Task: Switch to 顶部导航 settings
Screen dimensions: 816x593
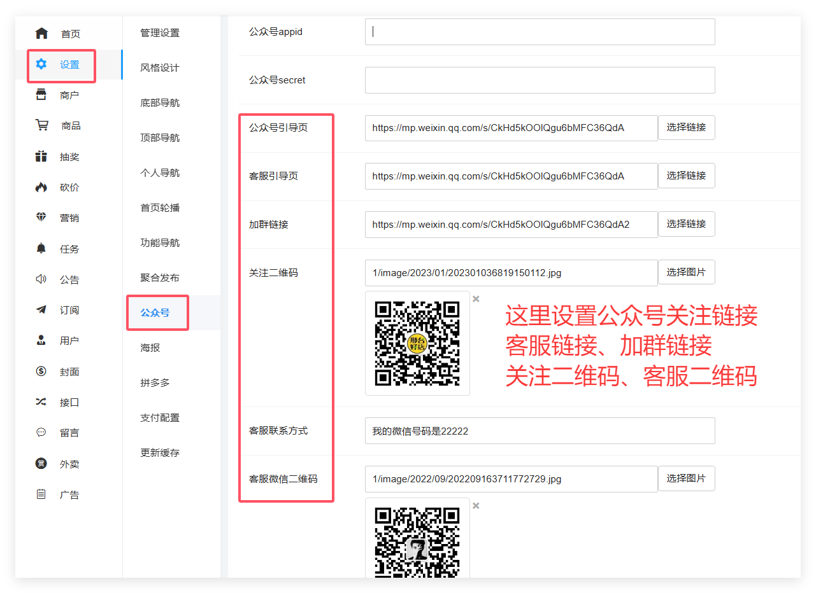Action: [160, 138]
